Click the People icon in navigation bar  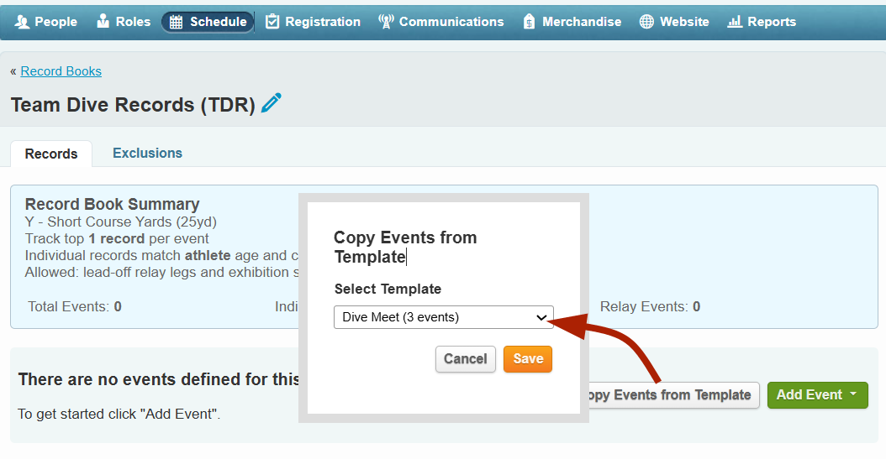[23, 22]
